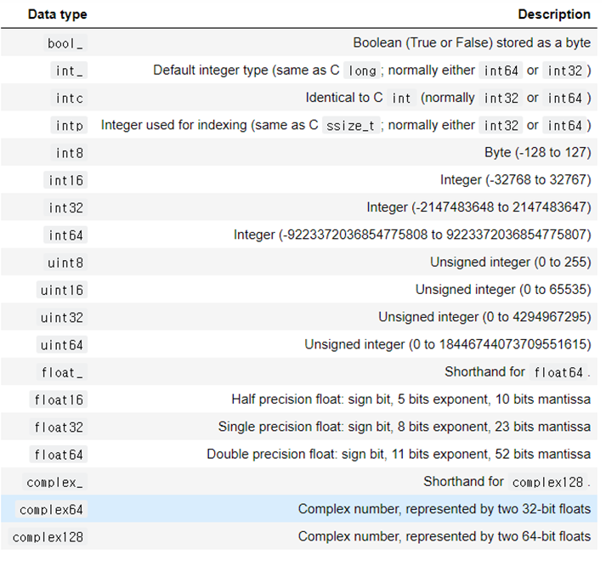Select the int16 data type cell

(x=65, y=180)
